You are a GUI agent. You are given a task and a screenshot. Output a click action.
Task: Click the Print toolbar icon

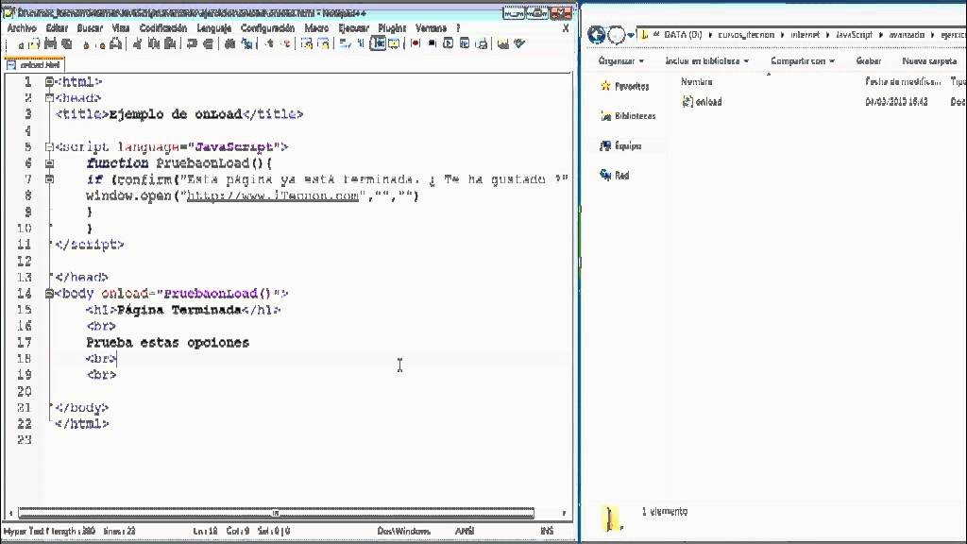[115, 43]
